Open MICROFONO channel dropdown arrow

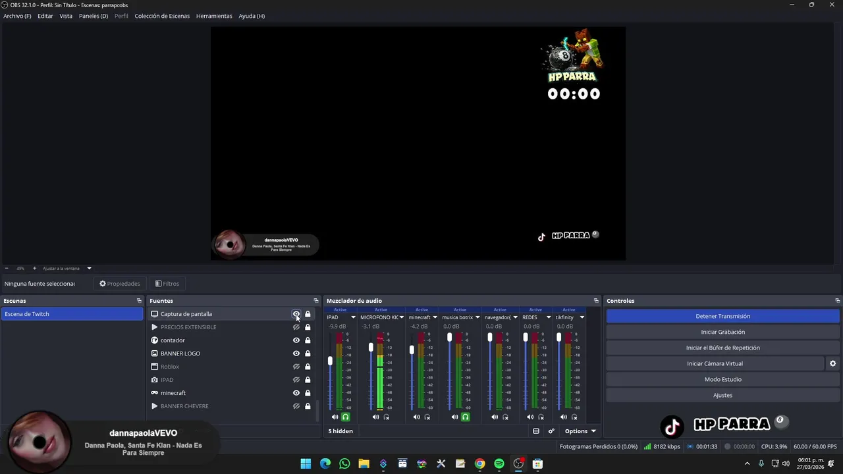pyautogui.click(x=401, y=317)
